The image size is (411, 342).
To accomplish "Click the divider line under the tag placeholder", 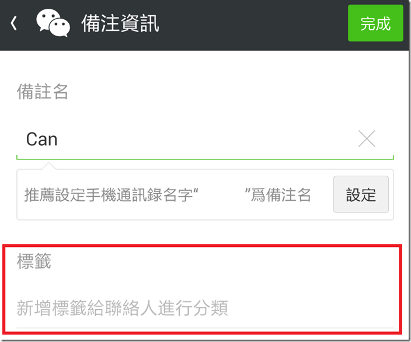I will [x=205, y=328].
